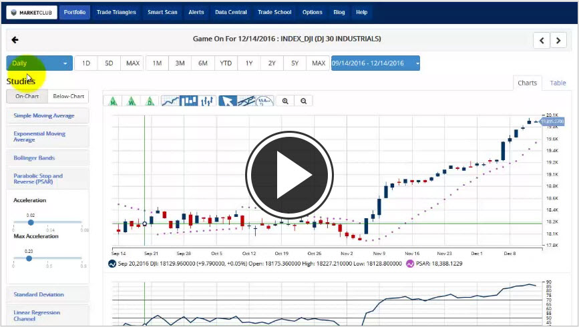Click the Acceleration slider handle
The width and height of the screenshot is (579, 327).
31,222
